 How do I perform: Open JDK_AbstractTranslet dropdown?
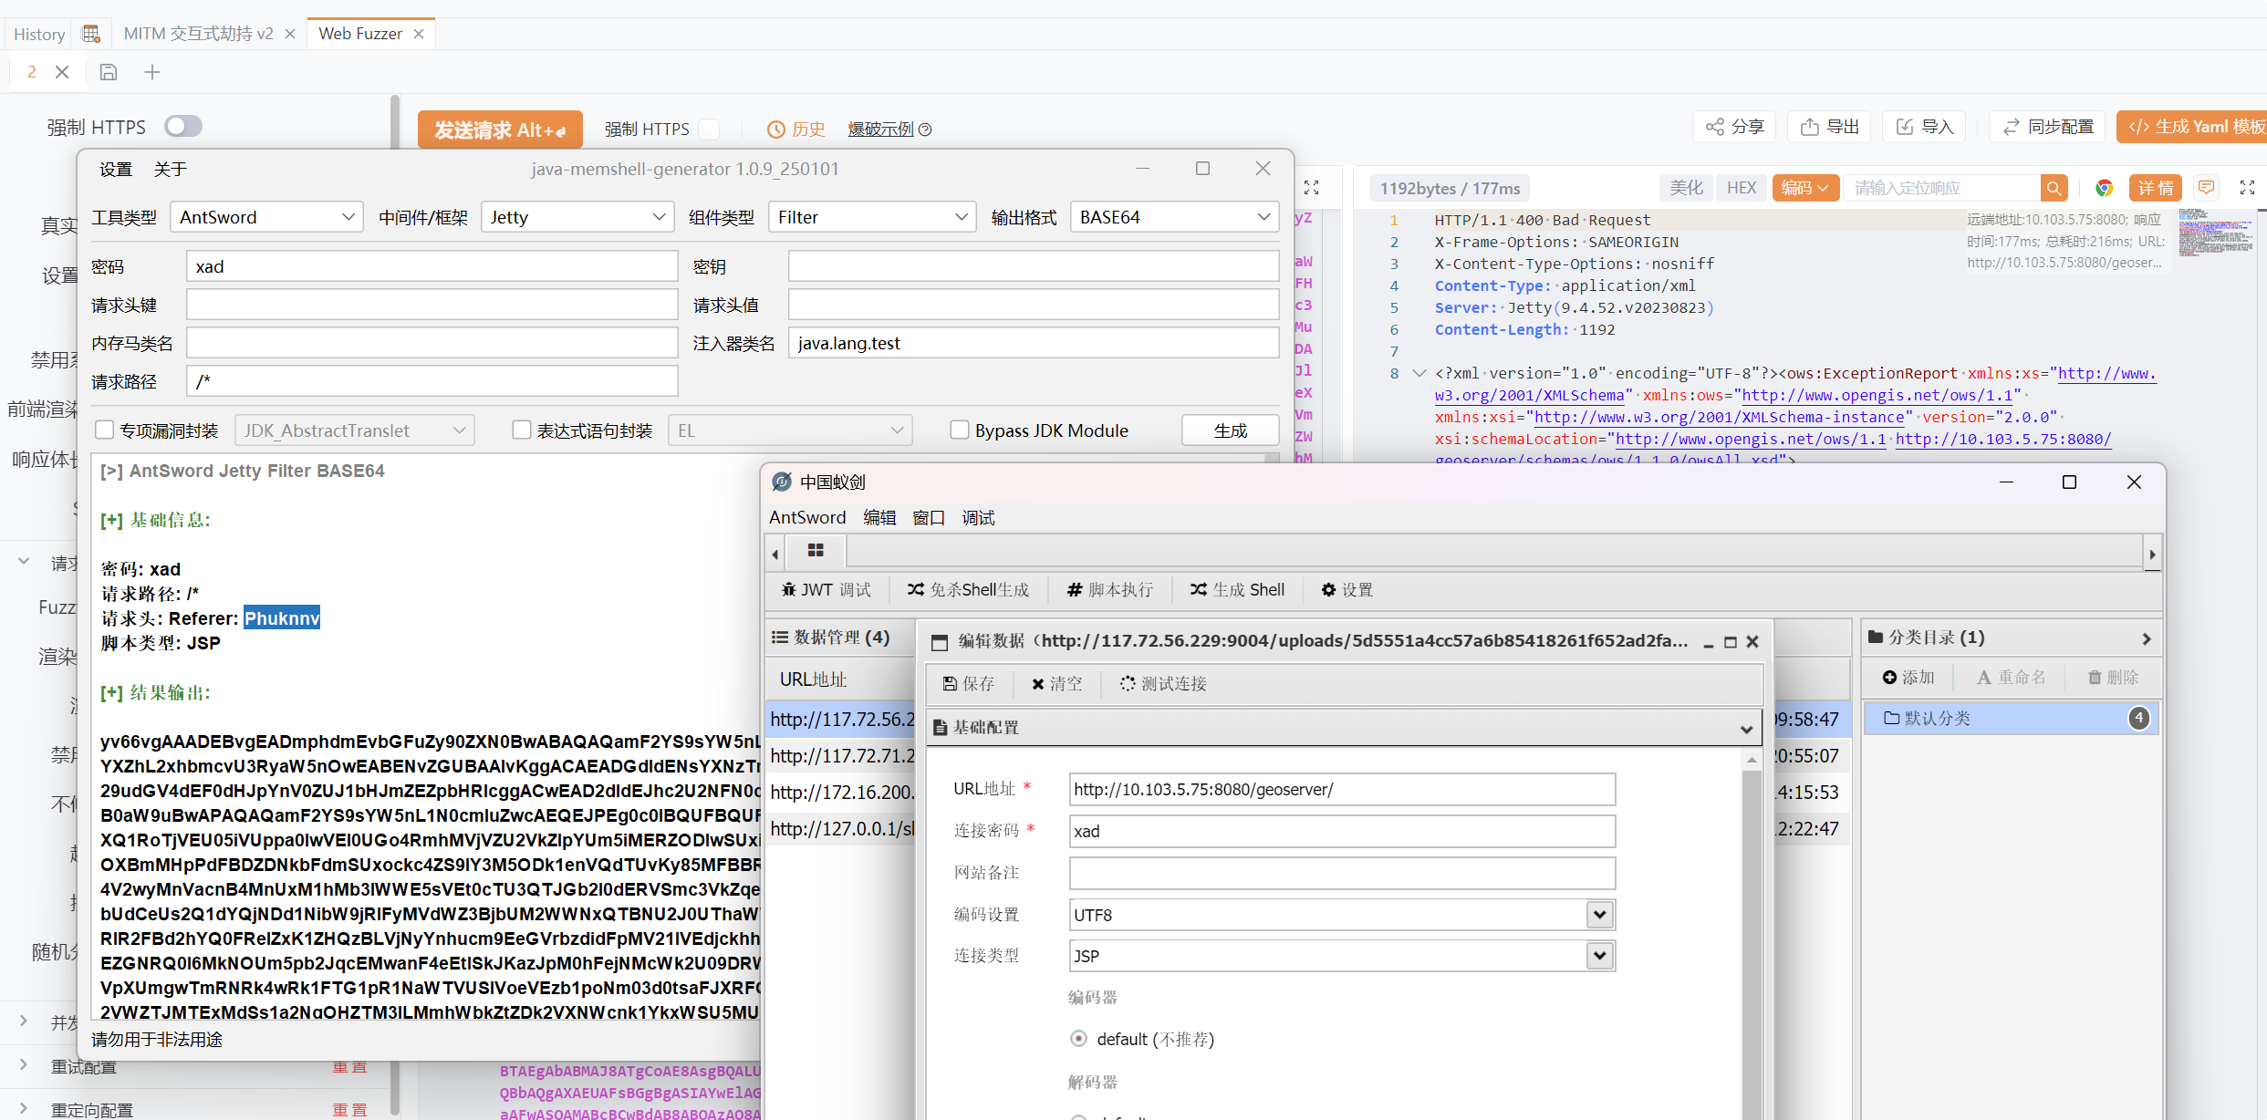point(354,430)
